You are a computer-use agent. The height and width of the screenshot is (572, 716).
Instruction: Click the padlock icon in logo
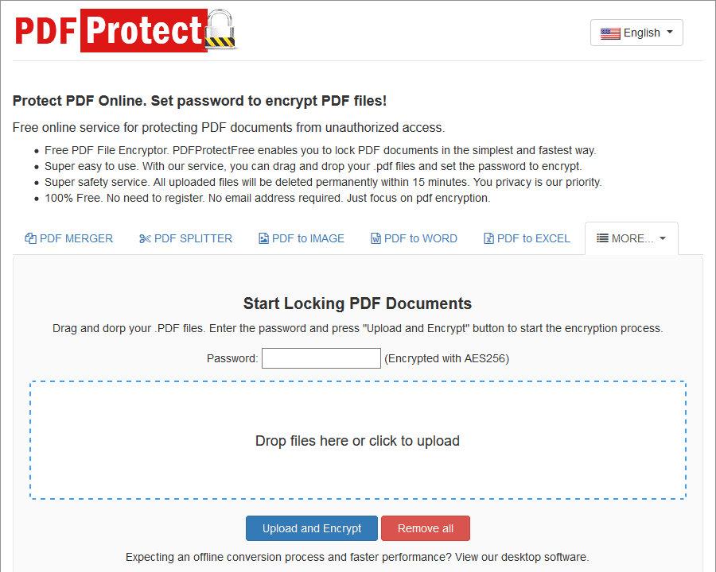coord(220,29)
